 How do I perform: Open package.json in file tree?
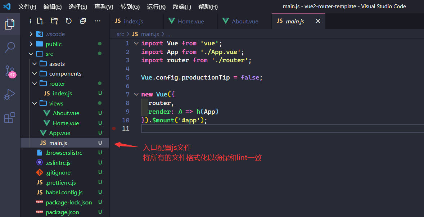62,212
